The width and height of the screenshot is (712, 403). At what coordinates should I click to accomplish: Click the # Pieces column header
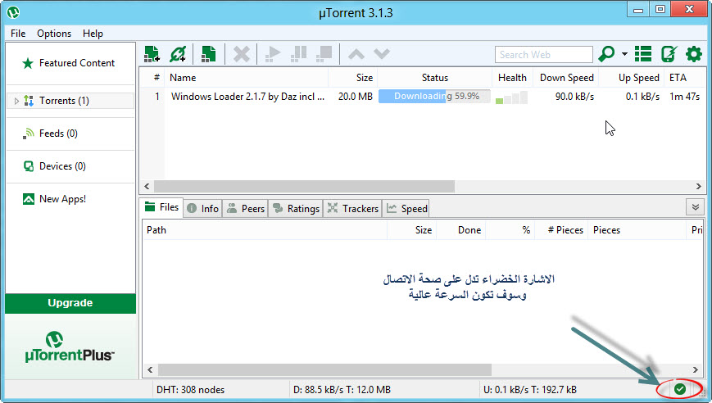click(561, 230)
